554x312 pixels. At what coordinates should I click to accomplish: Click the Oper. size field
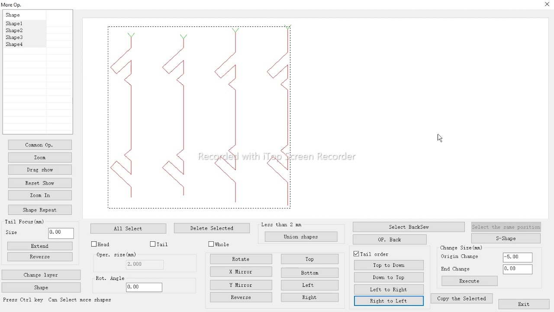[145, 264]
